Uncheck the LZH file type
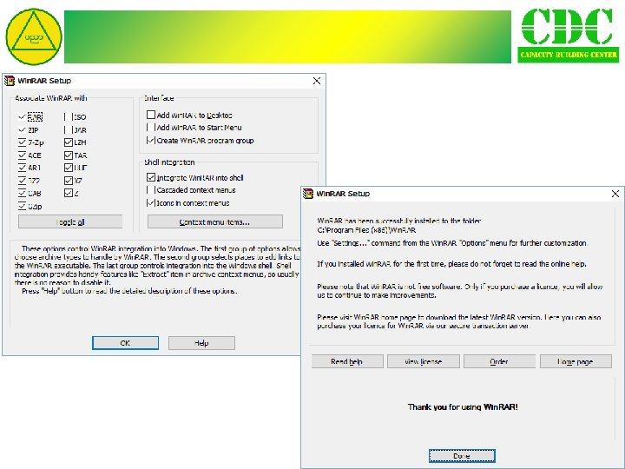The image size is (625, 469). [x=69, y=142]
